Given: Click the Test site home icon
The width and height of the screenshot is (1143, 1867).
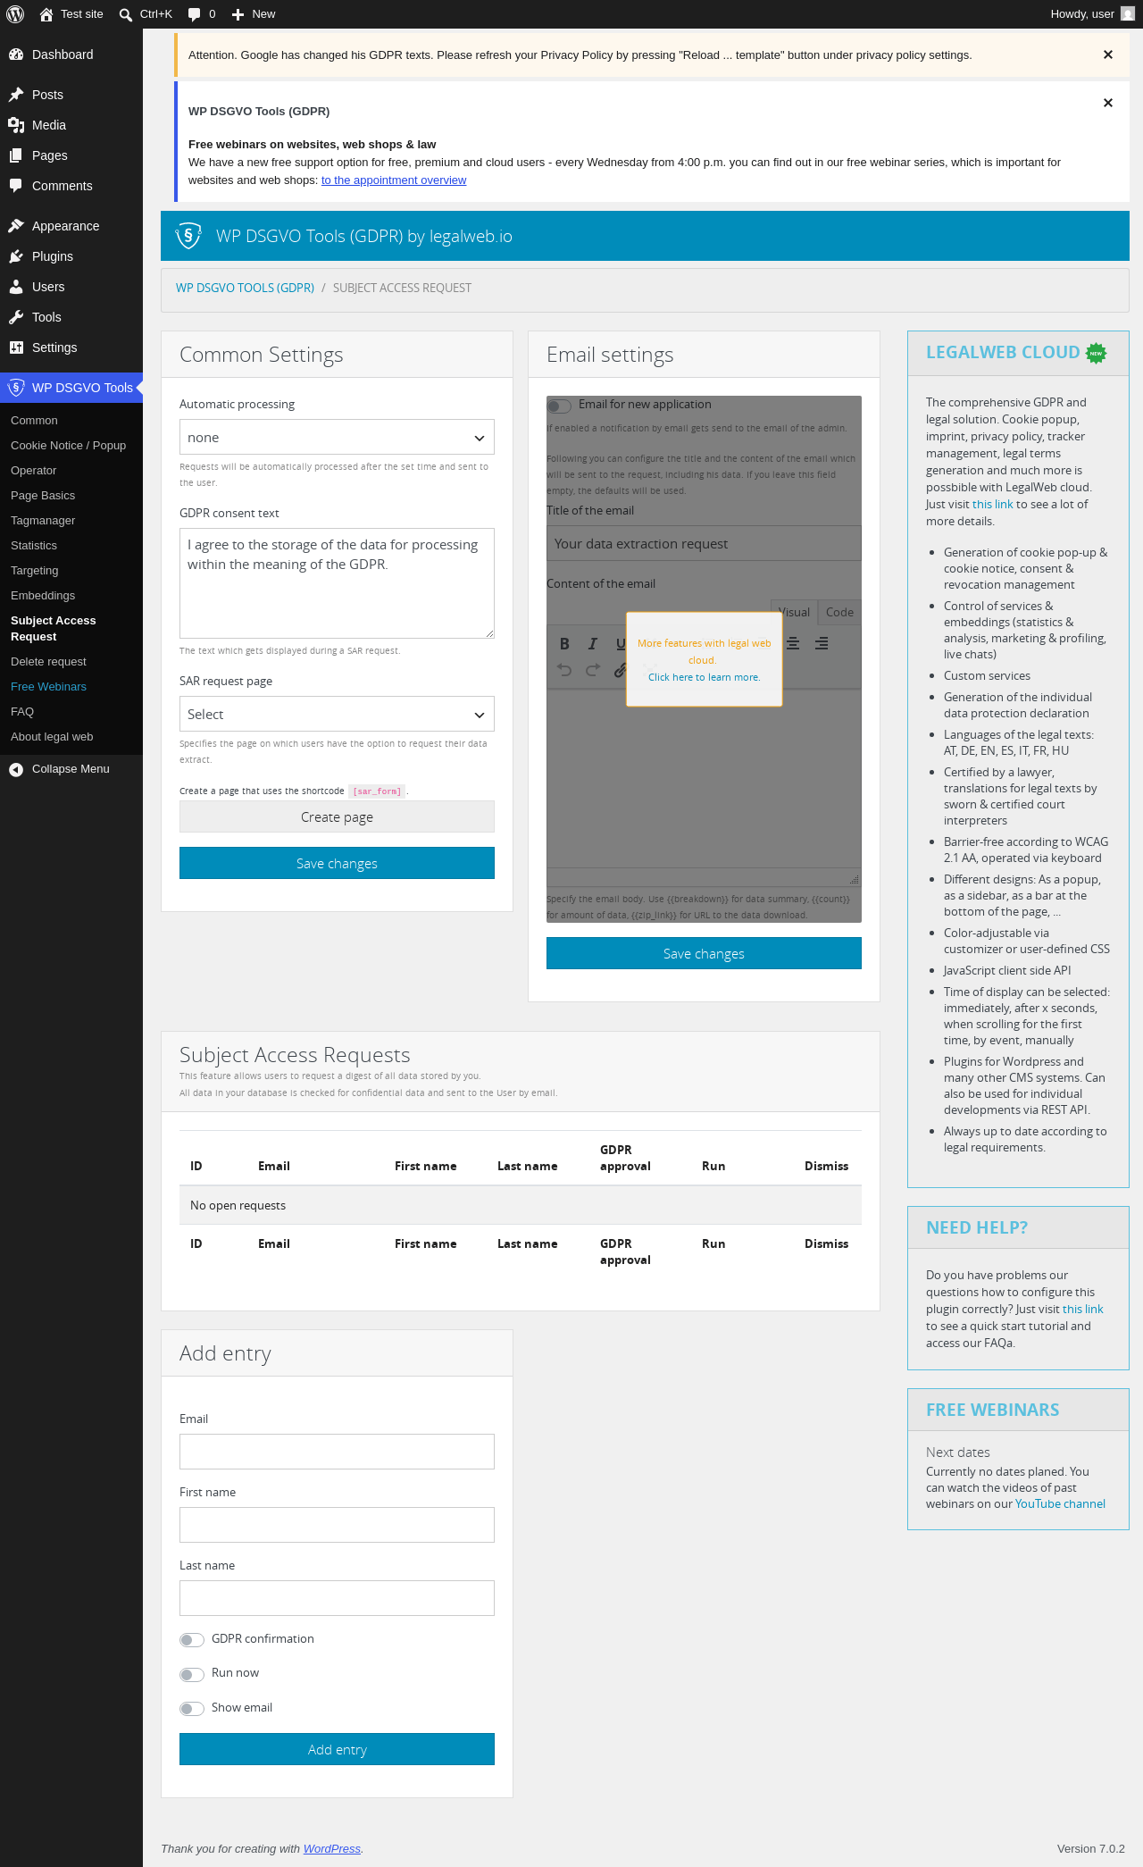Looking at the screenshot, I should tap(46, 14).
